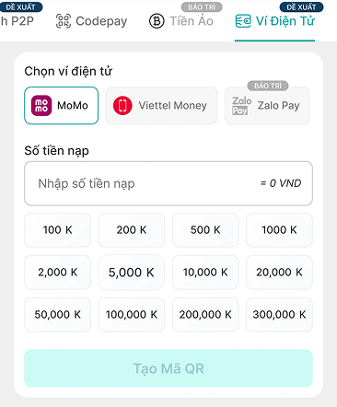Open the P2P tab
Screen dimensions: 337x407
(17, 21)
